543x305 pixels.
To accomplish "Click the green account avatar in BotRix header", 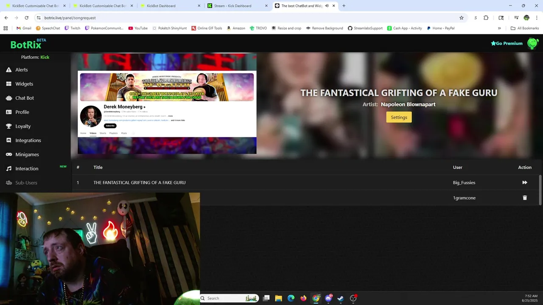I will click(x=532, y=43).
